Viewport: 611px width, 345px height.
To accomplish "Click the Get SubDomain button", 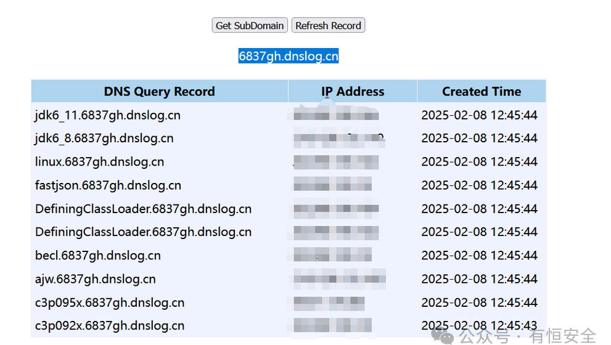I will click(250, 25).
